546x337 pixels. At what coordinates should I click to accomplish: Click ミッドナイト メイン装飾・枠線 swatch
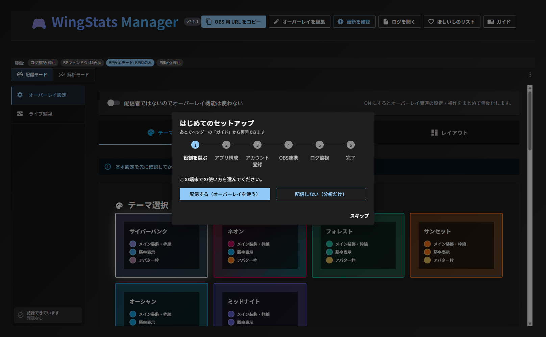coord(231,314)
